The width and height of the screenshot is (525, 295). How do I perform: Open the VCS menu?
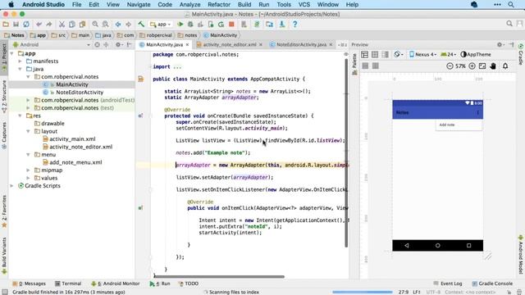click(304, 5)
